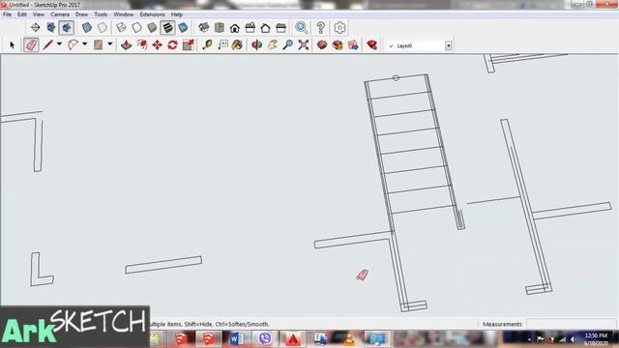
Task: Switch to Iso view
Action: [x=204, y=28]
